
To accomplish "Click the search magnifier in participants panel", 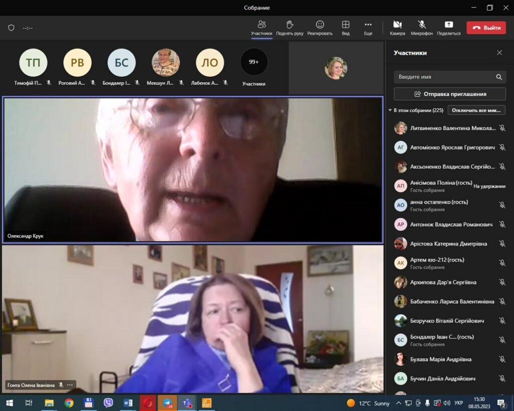I will pyautogui.click(x=499, y=77).
